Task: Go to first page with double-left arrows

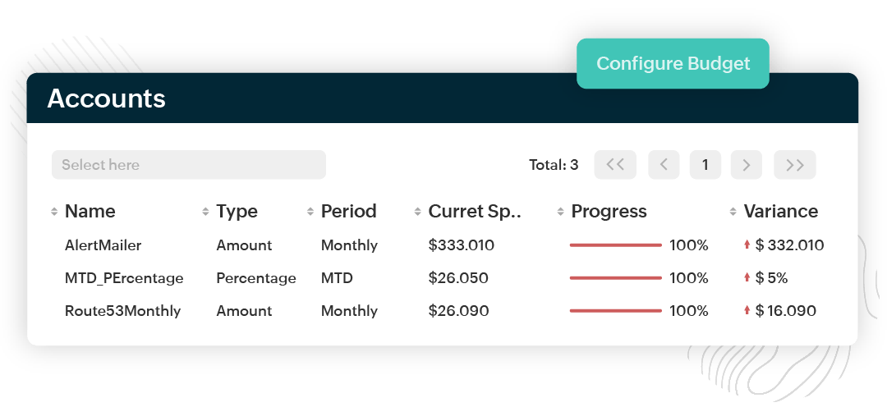Action: point(615,165)
